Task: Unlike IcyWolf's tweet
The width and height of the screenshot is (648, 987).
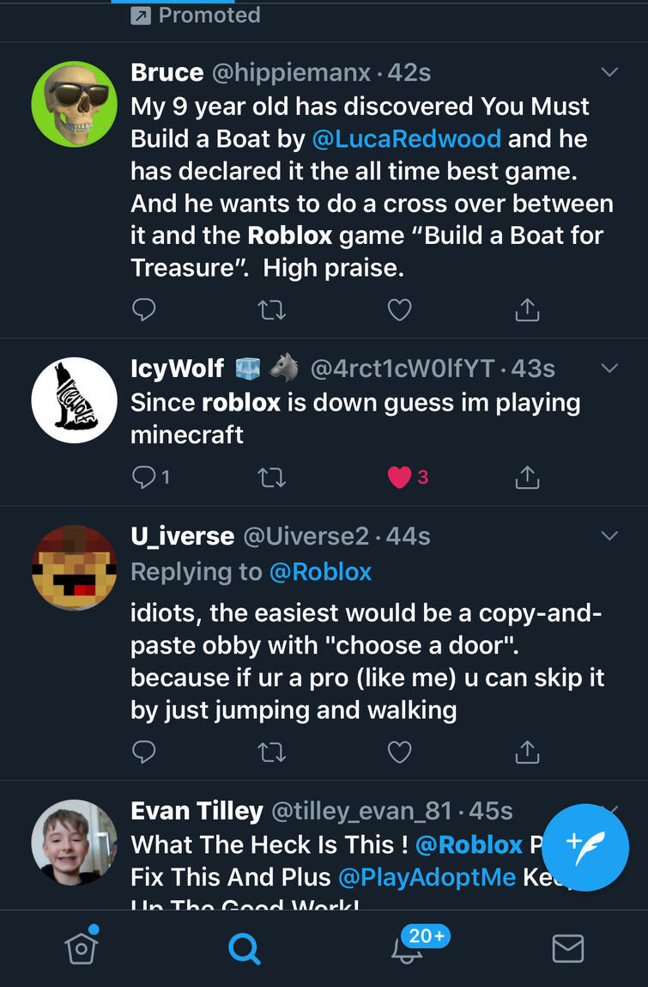Action: pyautogui.click(x=400, y=477)
